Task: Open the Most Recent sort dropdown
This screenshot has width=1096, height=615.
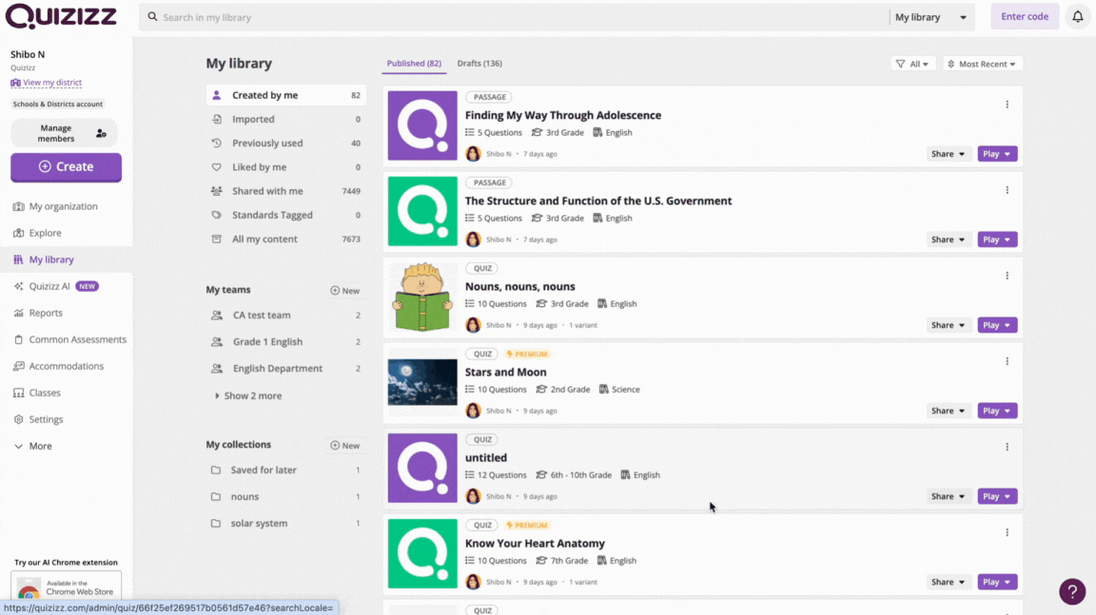Action: pos(982,64)
